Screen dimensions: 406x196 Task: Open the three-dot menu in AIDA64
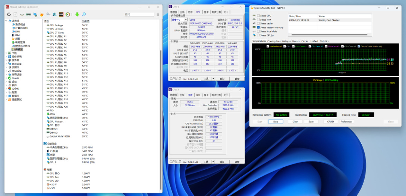tap(158, 14)
